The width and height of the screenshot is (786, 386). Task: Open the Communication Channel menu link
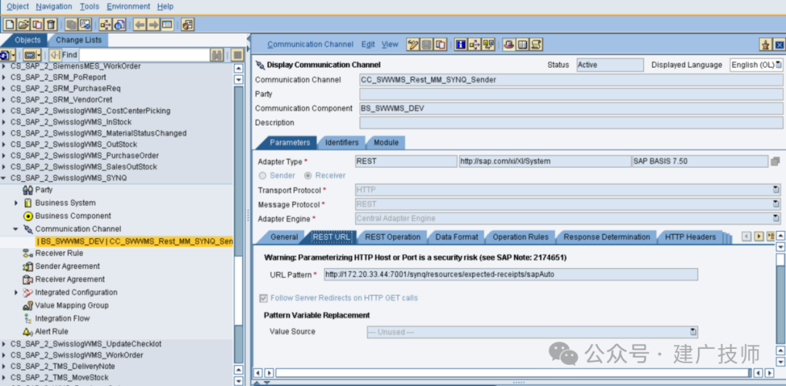click(310, 44)
